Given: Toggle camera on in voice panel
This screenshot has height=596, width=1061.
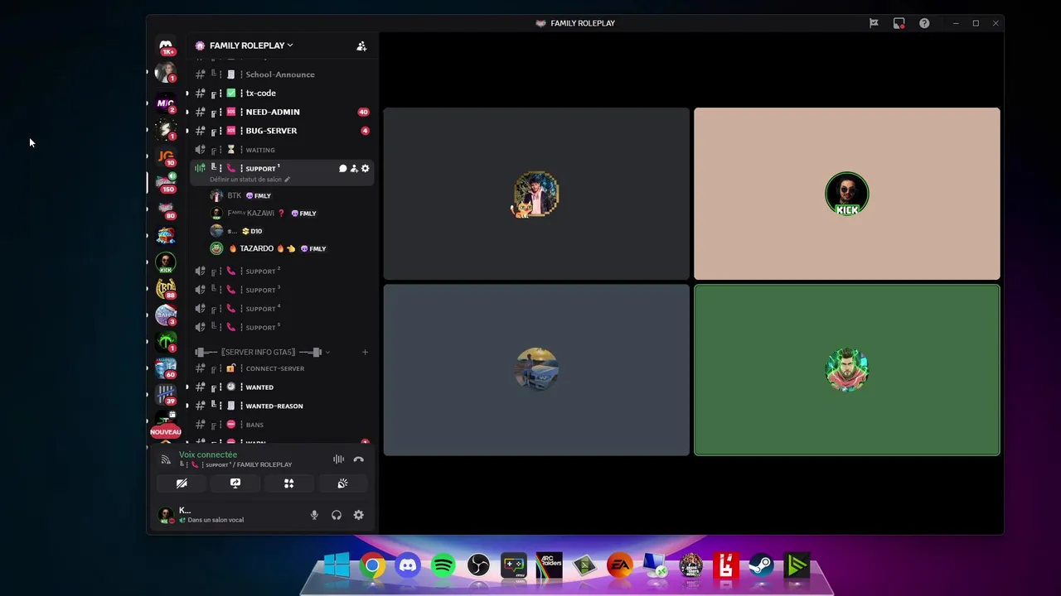Looking at the screenshot, I should click(x=182, y=483).
